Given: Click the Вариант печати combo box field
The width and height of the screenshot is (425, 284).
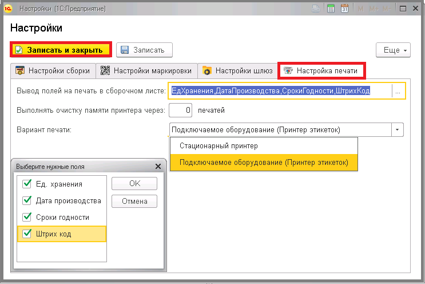Looking at the screenshot, I should [280, 129].
